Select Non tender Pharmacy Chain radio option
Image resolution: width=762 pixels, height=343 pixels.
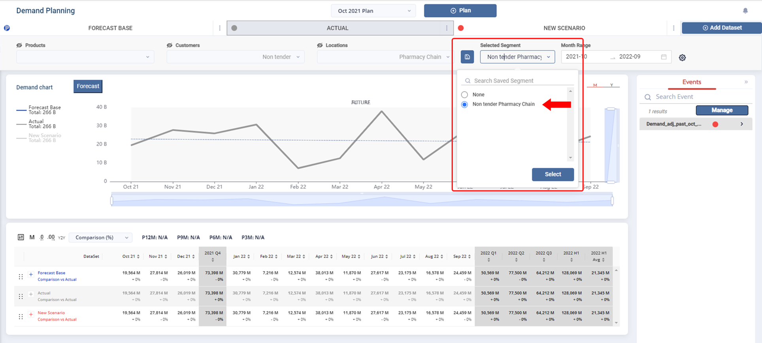464,105
